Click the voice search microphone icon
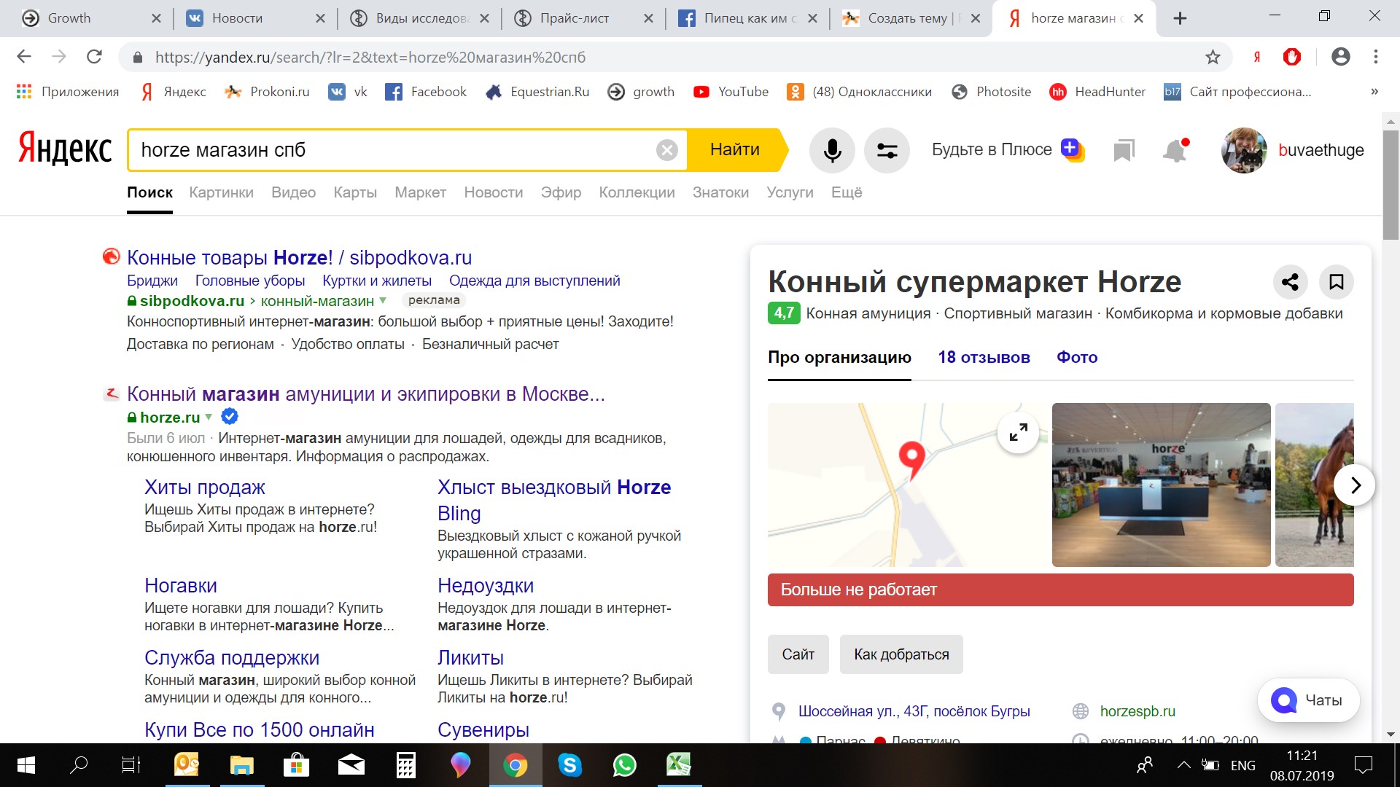The width and height of the screenshot is (1400, 787). (832, 150)
